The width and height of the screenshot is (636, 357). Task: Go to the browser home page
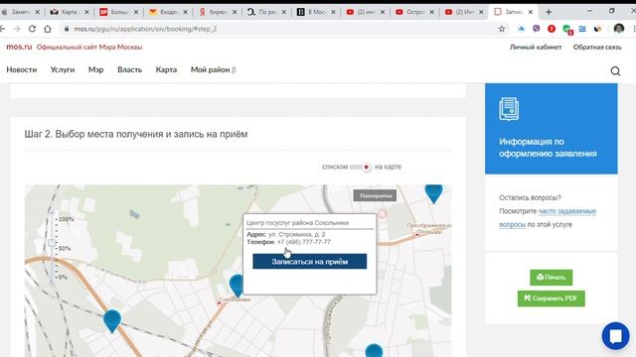click(48, 29)
